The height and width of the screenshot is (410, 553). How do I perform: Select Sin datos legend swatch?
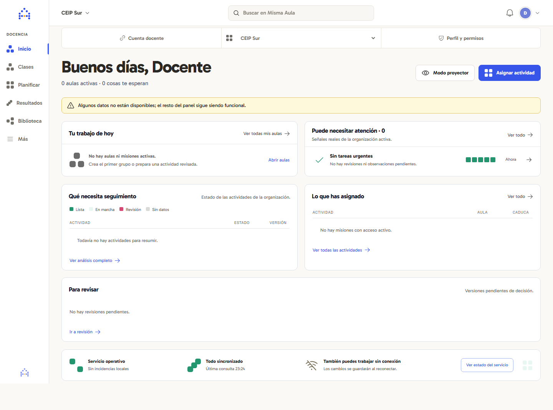(x=148, y=209)
